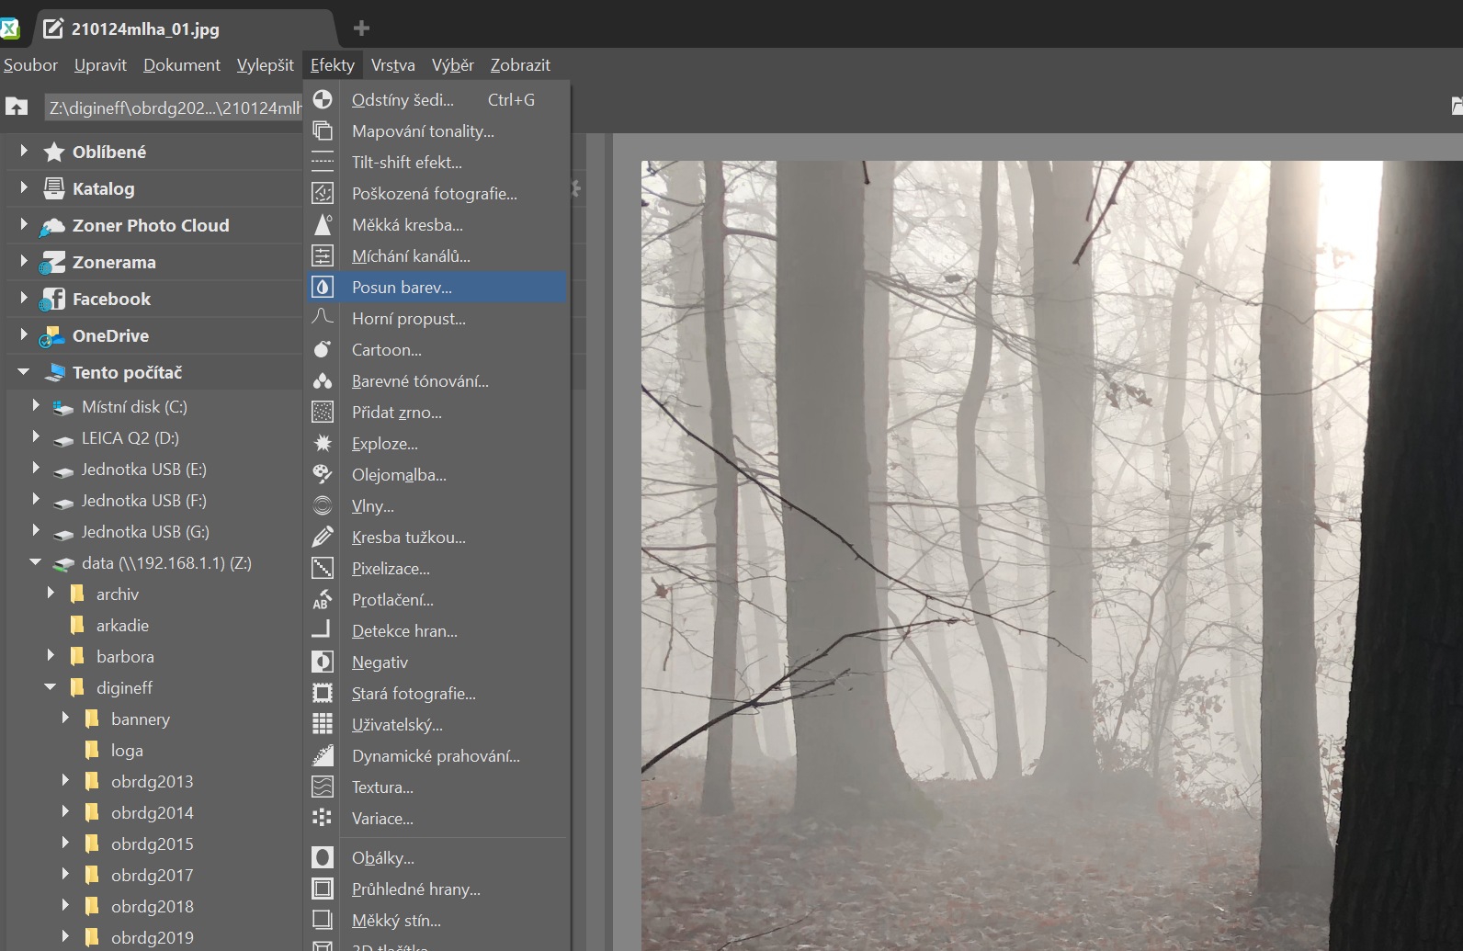The height and width of the screenshot is (951, 1463).
Task: Select the Jednotka USB (E:) drive
Action: tap(143, 470)
